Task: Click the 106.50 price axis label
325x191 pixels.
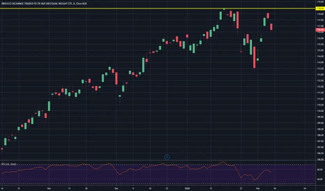Action: point(320,153)
